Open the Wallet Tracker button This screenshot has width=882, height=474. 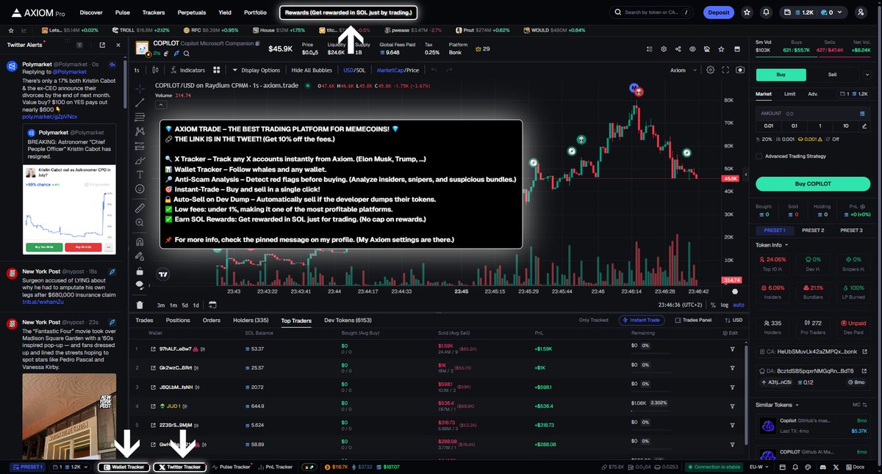(x=124, y=467)
